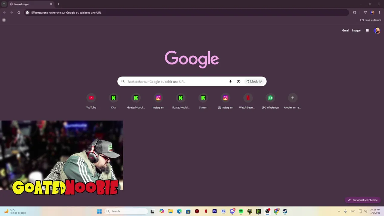This screenshot has height=216, width=384.
Task: Open the clock showing 10:25 PM
Action: (x=375, y=211)
